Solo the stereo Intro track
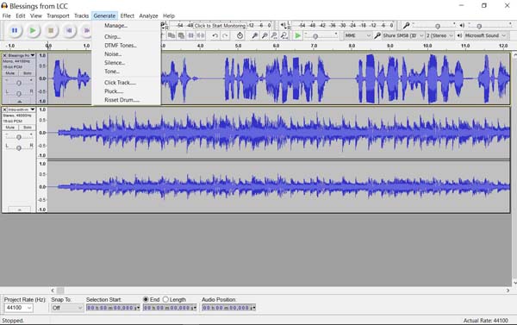This screenshot has width=517, height=325. (27, 128)
